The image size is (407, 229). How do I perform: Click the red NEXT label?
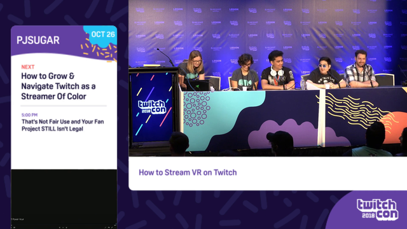click(28, 67)
